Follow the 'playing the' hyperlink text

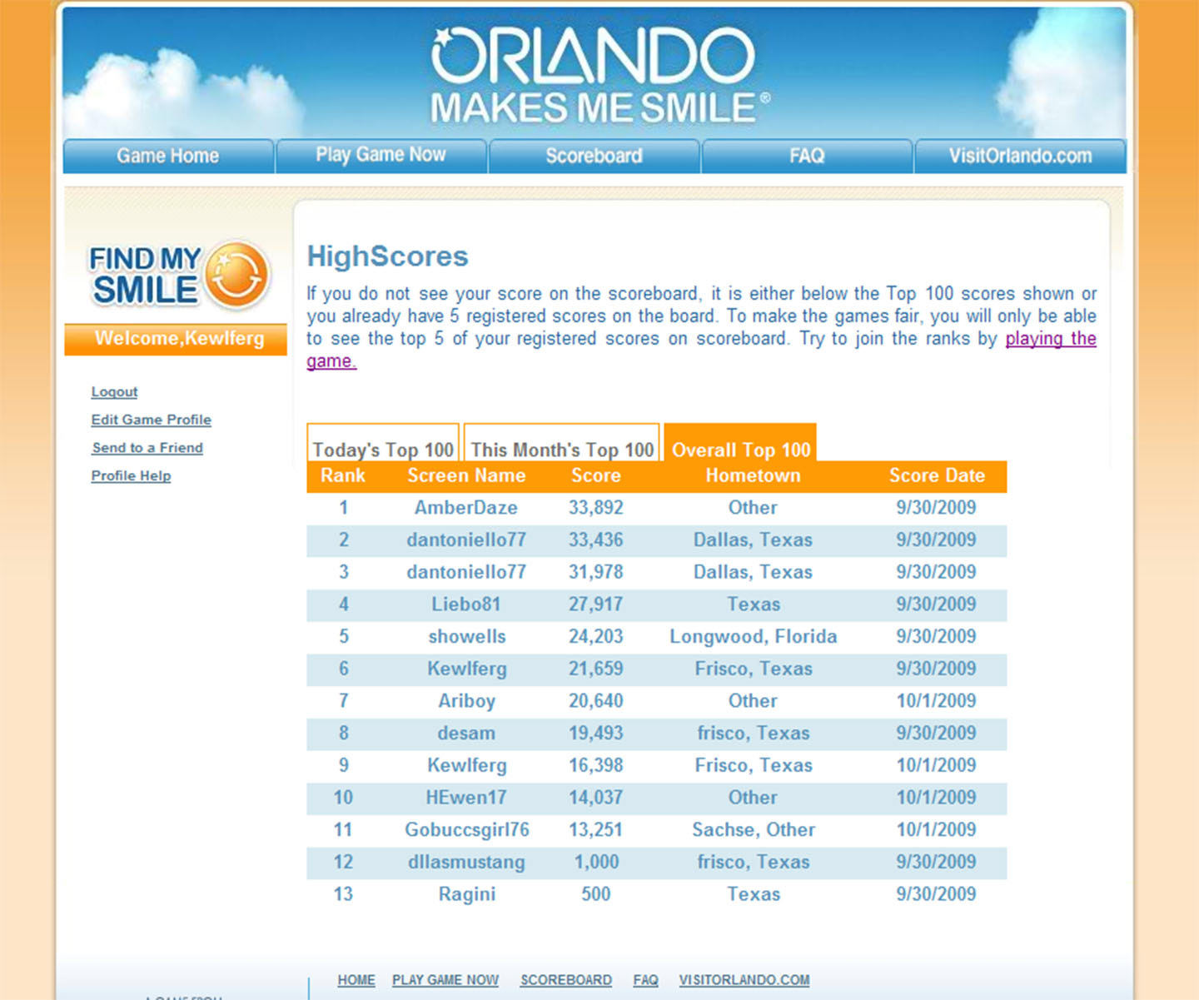pyautogui.click(x=1051, y=339)
